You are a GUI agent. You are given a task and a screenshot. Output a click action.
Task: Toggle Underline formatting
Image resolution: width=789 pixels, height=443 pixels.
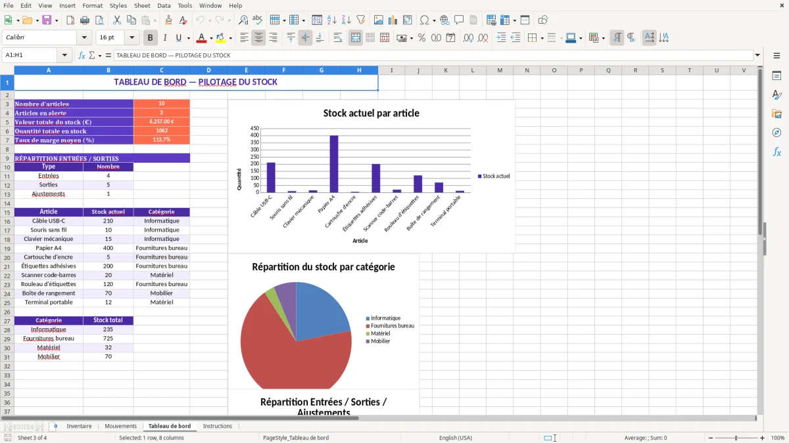179,38
